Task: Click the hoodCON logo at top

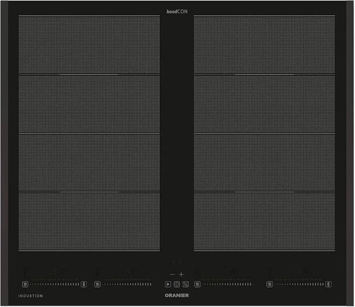Action: (x=177, y=11)
